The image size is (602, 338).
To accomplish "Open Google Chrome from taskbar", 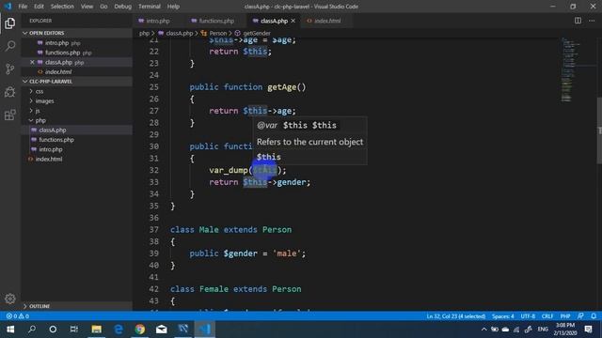I will tap(140, 330).
